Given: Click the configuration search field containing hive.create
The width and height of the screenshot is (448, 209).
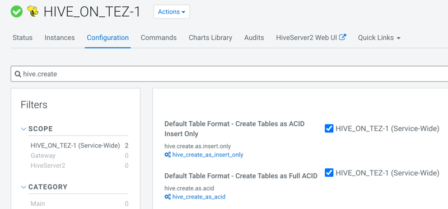Looking at the screenshot, I should click(230, 74).
